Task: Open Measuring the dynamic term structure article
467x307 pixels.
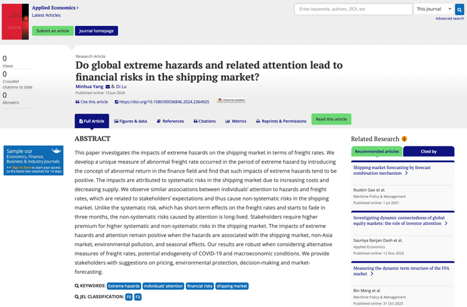Action: click(x=401, y=271)
